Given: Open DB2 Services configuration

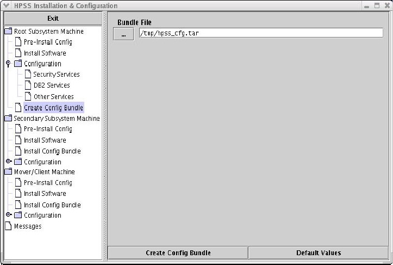Looking at the screenshot, I should (52, 85).
